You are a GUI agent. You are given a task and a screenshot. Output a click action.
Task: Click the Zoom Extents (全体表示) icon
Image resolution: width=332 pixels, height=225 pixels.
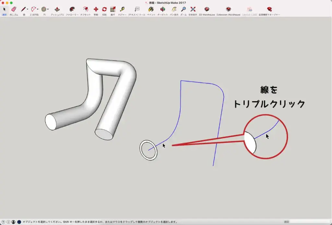193,9
